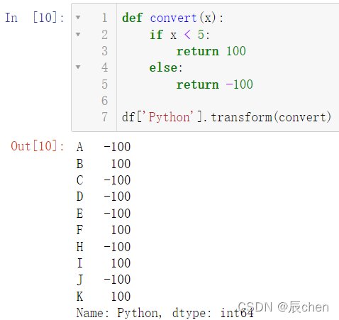Viewport: 339px width, 320px height.
Task: Click line number 6 in gutter
Action: (x=104, y=101)
